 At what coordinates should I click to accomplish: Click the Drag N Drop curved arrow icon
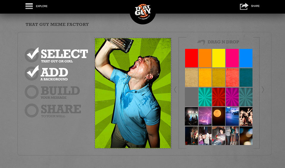click(201, 42)
